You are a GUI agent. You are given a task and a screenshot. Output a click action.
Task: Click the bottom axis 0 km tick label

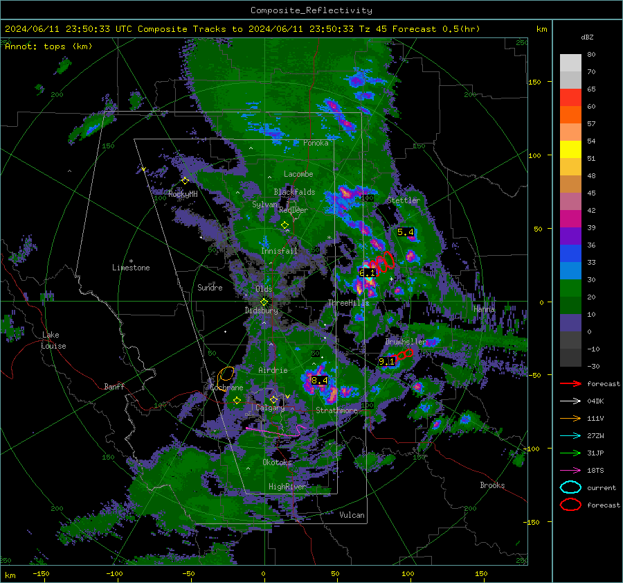click(264, 574)
